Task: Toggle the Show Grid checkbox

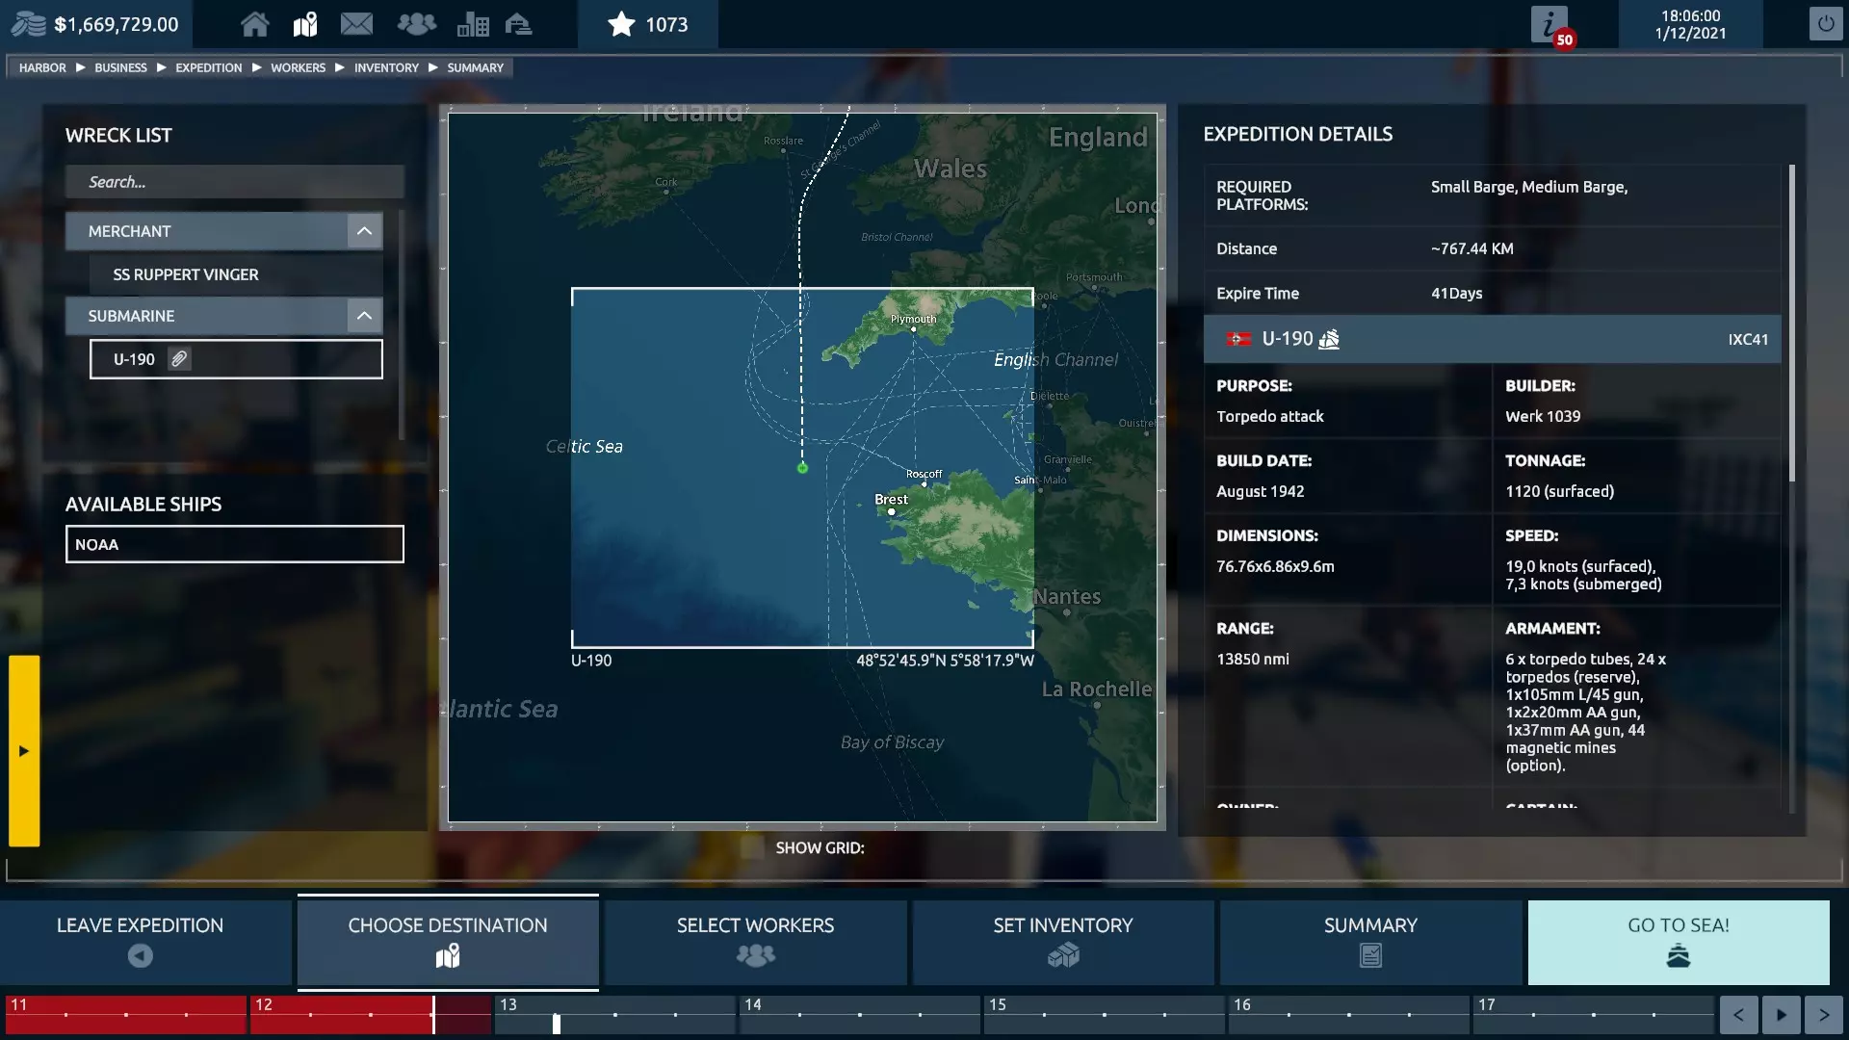Action: [x=752, y=847]
